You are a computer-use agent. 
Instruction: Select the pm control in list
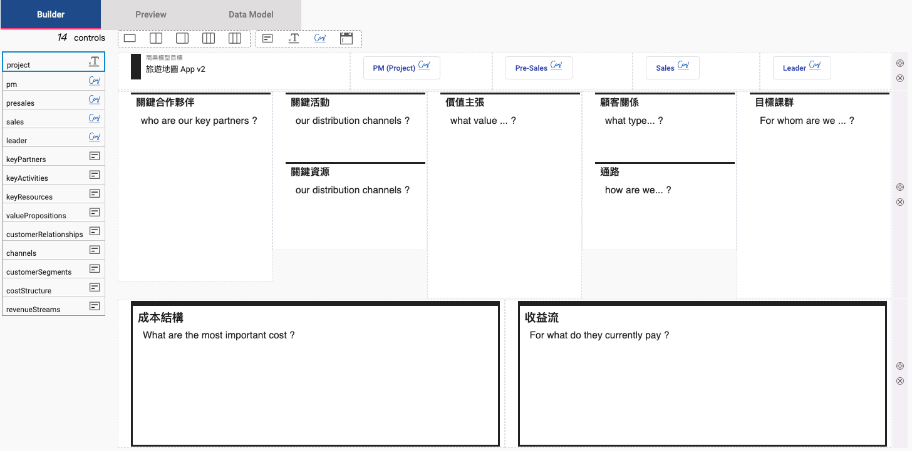54,81
